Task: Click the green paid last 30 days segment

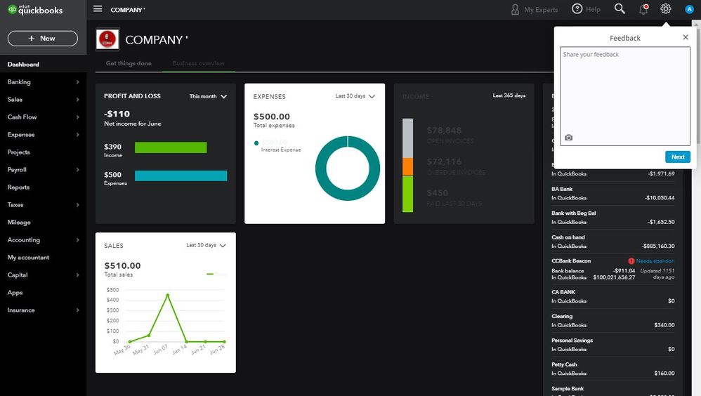Action: [x=407, y=194]
